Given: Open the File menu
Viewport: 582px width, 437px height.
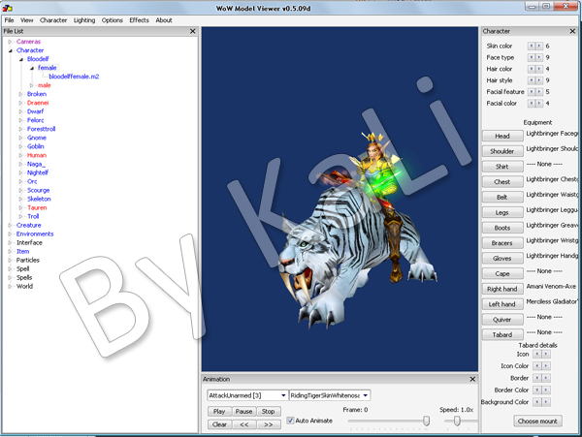Looking at the screenshot, I should (9, 20).
